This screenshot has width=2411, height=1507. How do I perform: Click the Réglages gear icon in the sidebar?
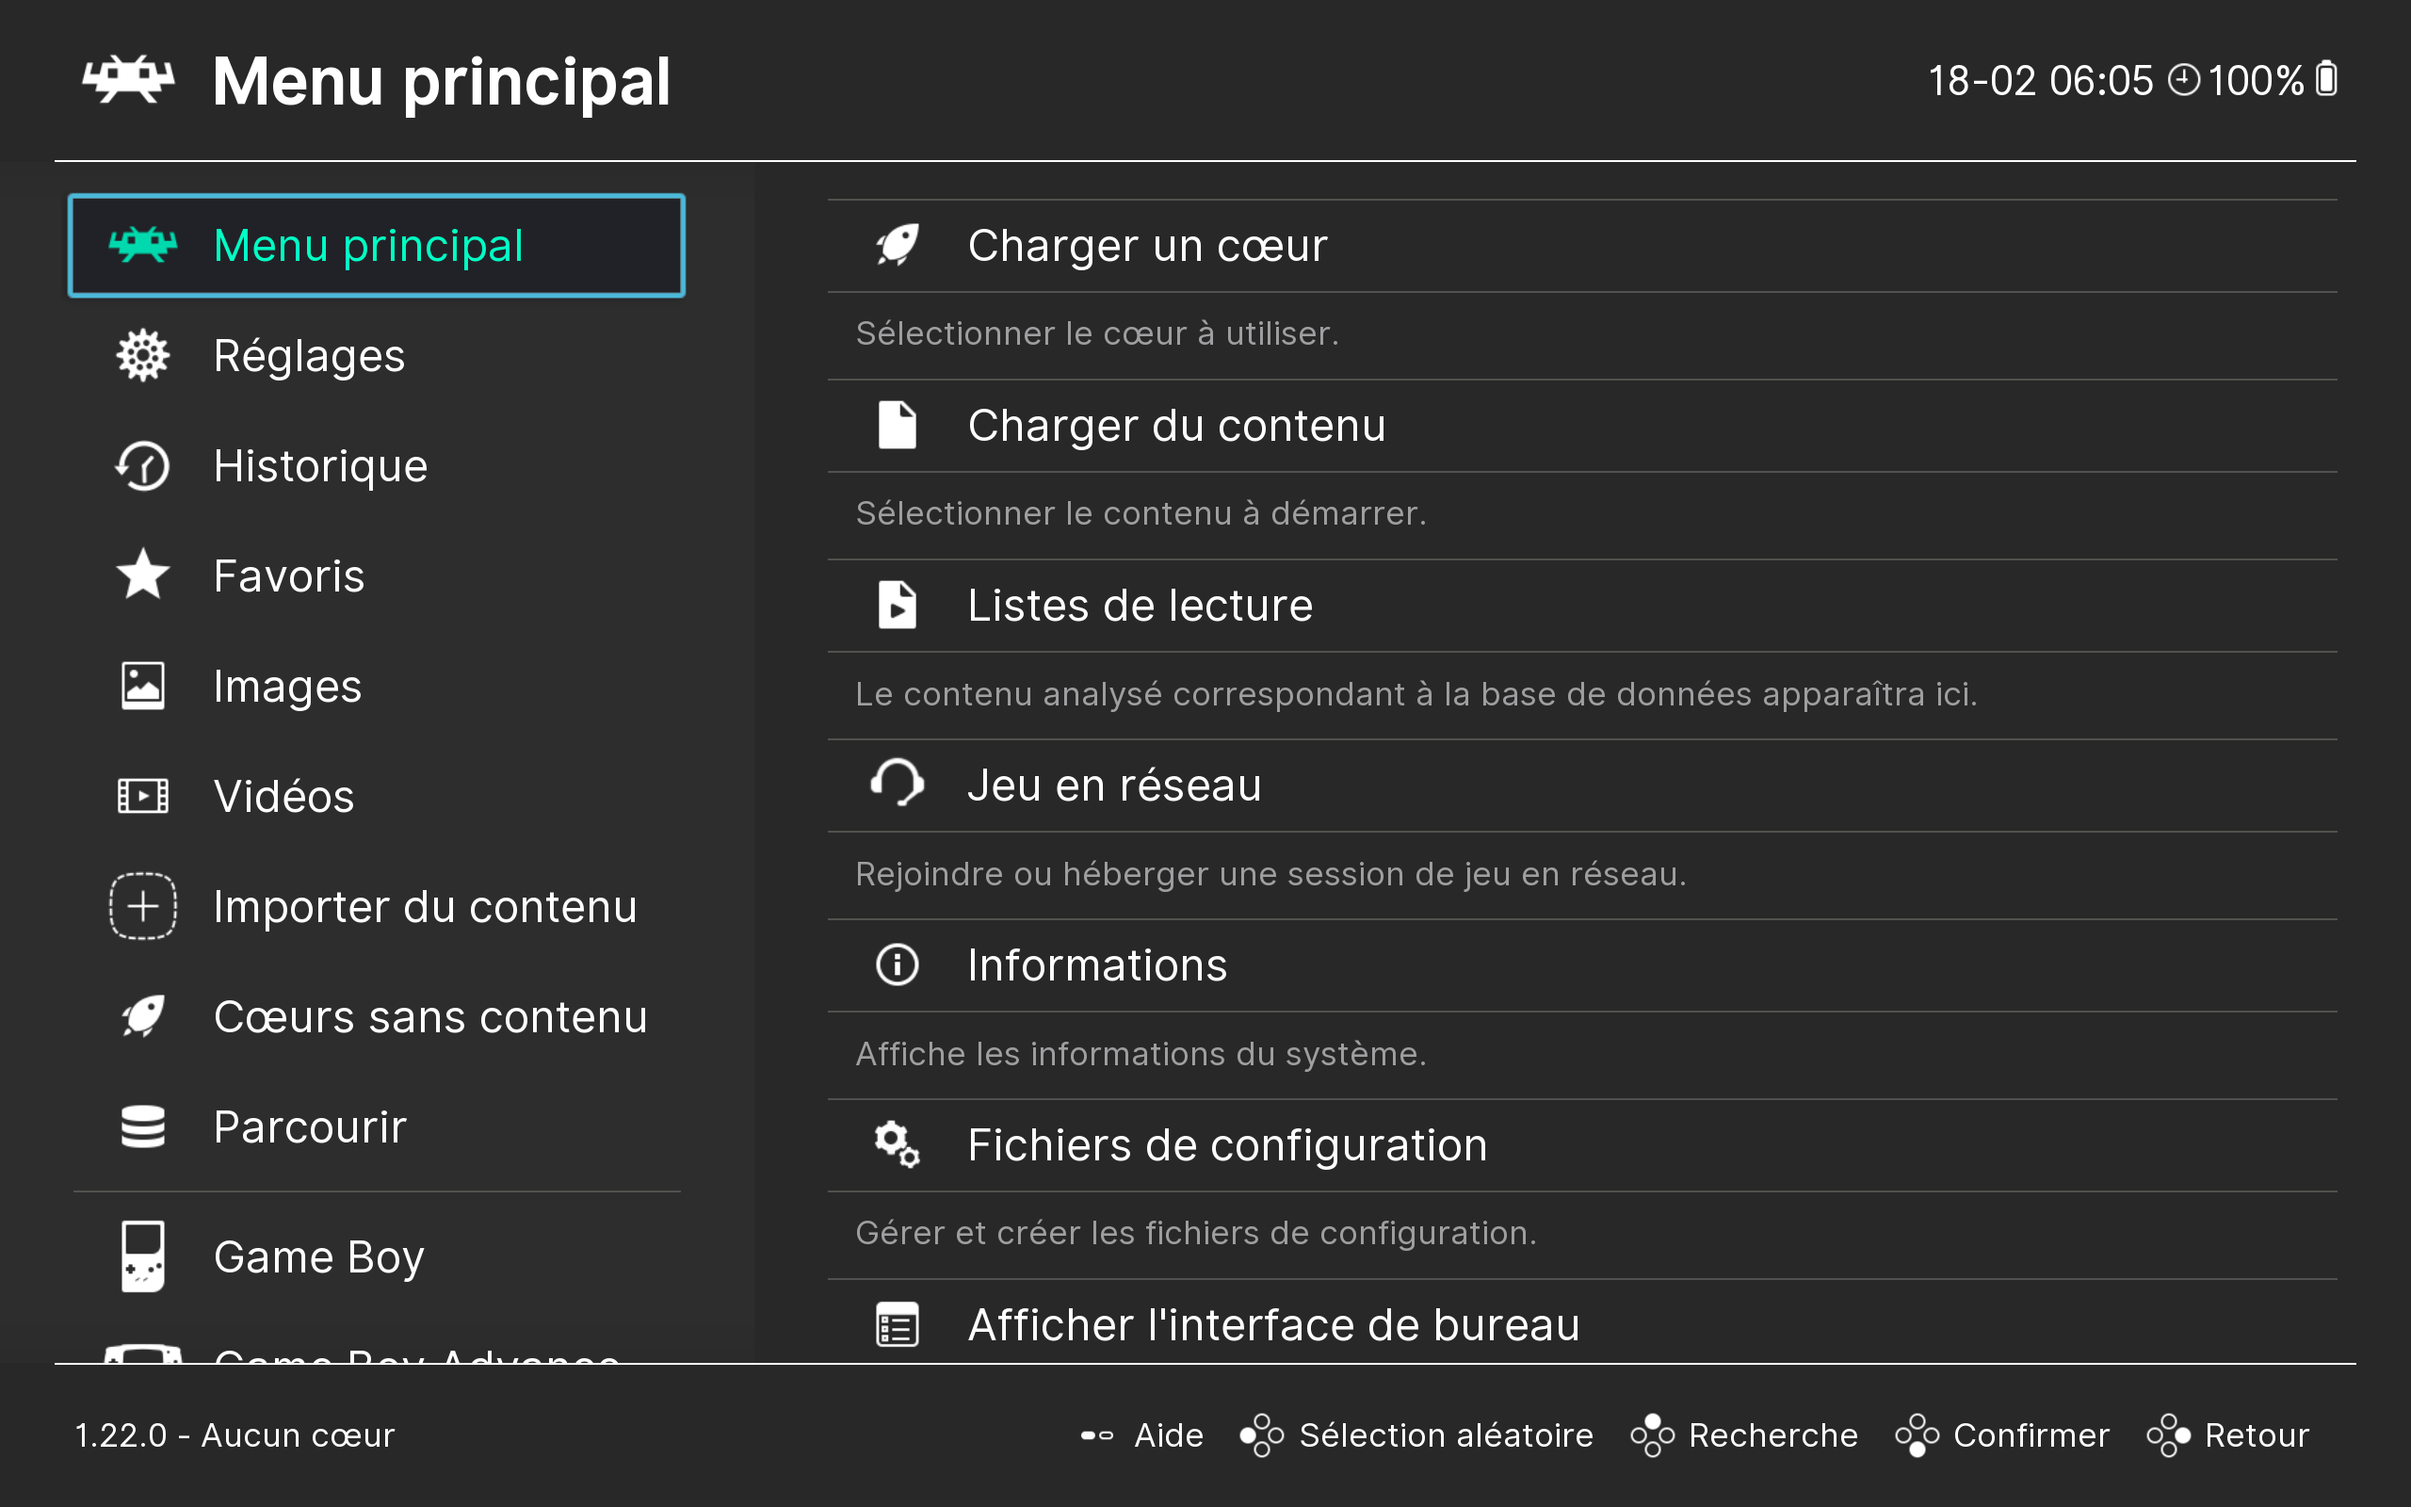(x=142, y=356)
